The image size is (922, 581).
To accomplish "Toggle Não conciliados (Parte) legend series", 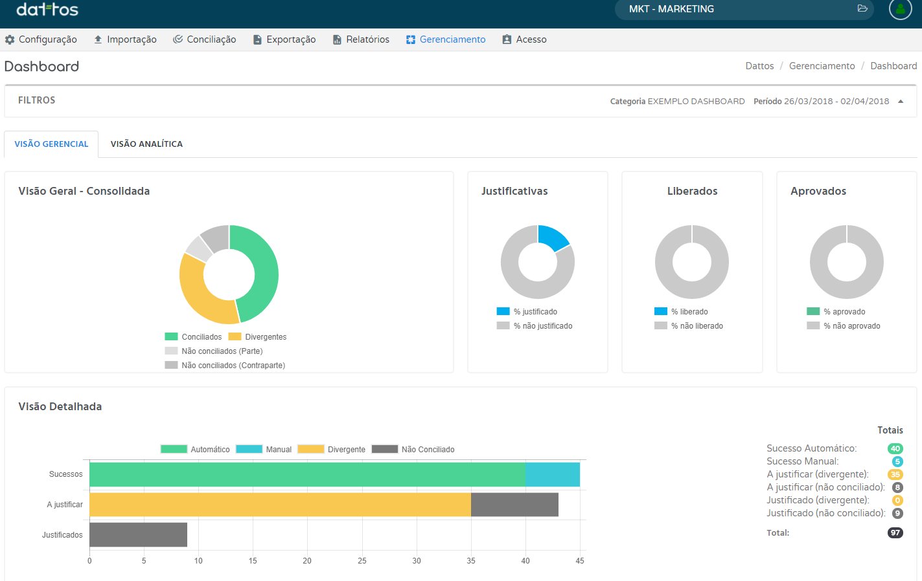I will click(214, 351).
